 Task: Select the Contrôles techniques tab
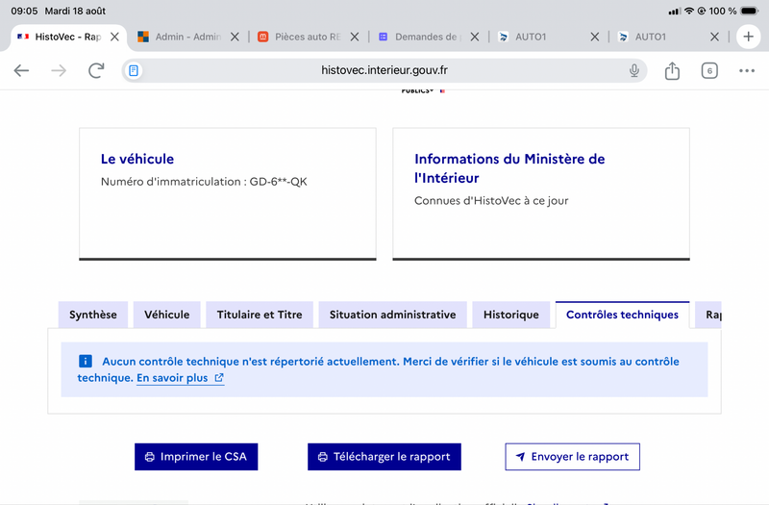pos(622,315)
